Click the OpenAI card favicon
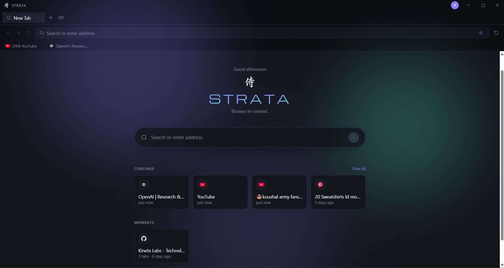The width and height of the screenshot is (504, 268). [144, 185]
